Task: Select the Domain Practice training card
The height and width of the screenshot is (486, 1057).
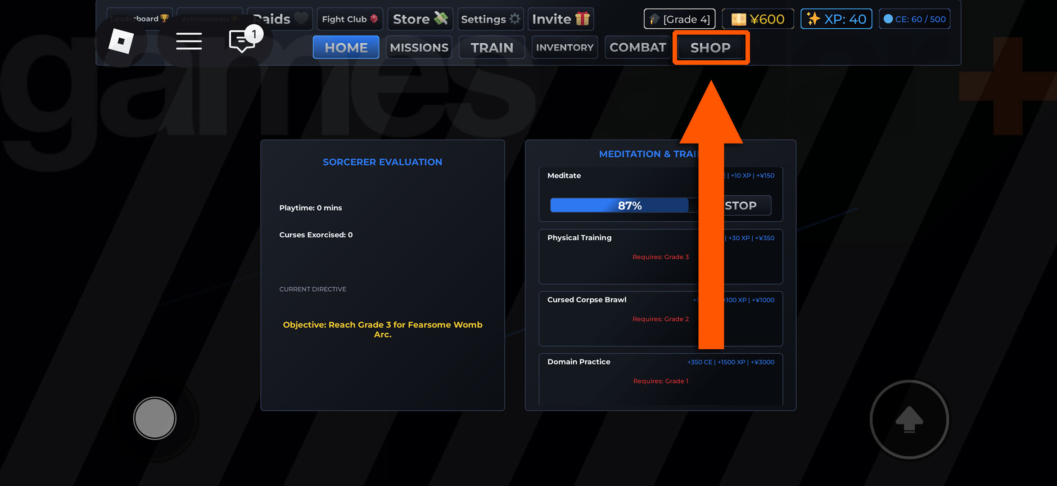Action: point(660,378)
